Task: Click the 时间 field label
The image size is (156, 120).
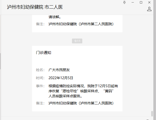Action: [40, 78]
